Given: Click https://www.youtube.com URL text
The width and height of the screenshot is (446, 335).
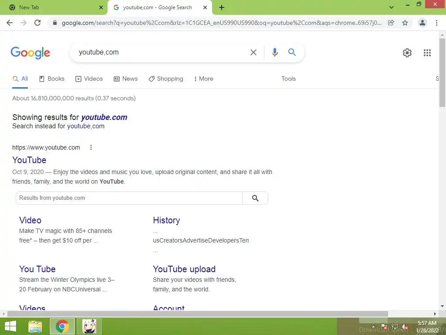Looking at the screenshot, I should (x=46, y=147).
